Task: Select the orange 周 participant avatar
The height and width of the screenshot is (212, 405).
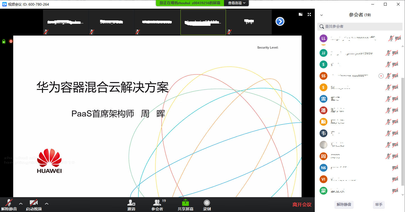Action: (323, 156)
